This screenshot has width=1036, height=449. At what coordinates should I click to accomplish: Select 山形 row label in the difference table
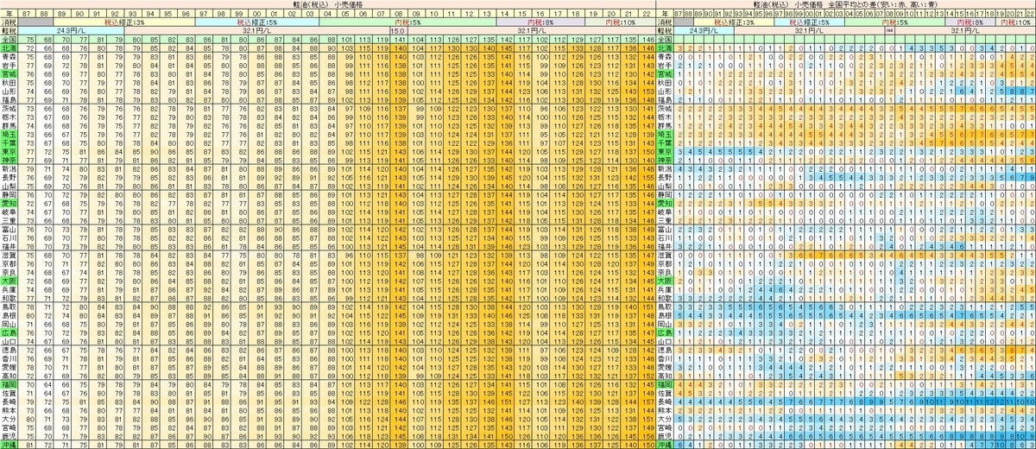665,91
